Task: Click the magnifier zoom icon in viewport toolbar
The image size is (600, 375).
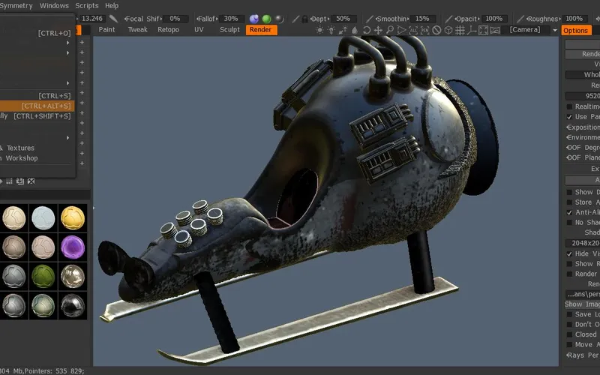Action: point(390,30)
